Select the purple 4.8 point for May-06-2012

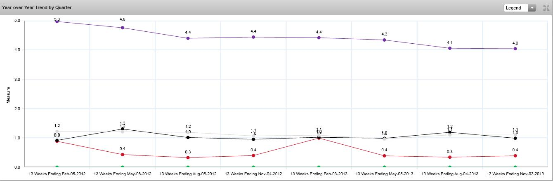point(123,28)
